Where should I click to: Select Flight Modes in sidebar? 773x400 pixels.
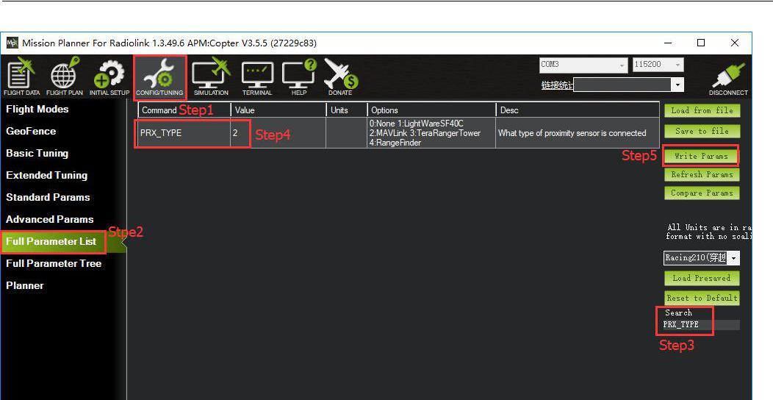(x=37, y=109)
